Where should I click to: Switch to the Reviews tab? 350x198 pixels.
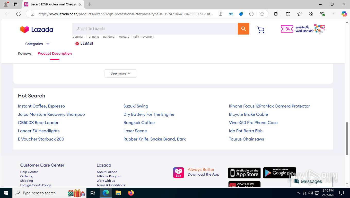click(25, 53)
